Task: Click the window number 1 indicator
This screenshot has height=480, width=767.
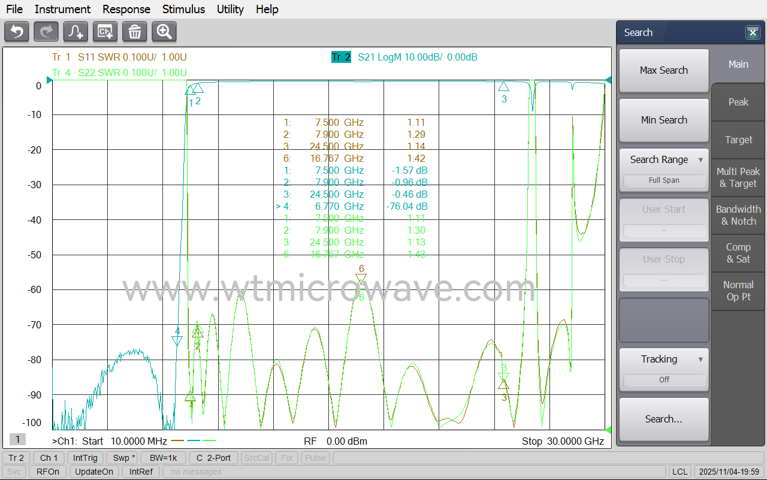Action: (17, 440)
